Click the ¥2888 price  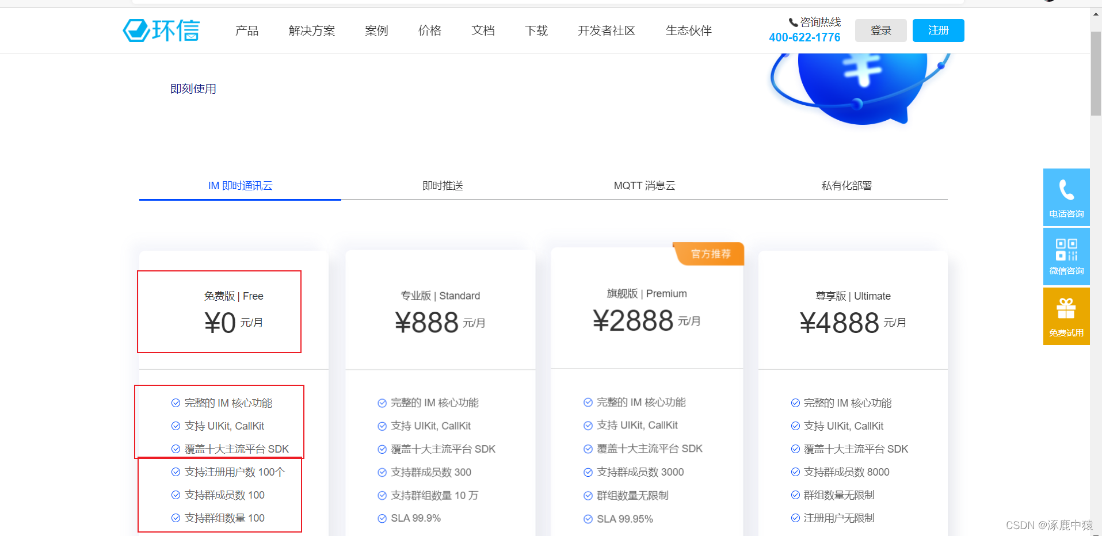pyautogui.click(x=633, y=320)
